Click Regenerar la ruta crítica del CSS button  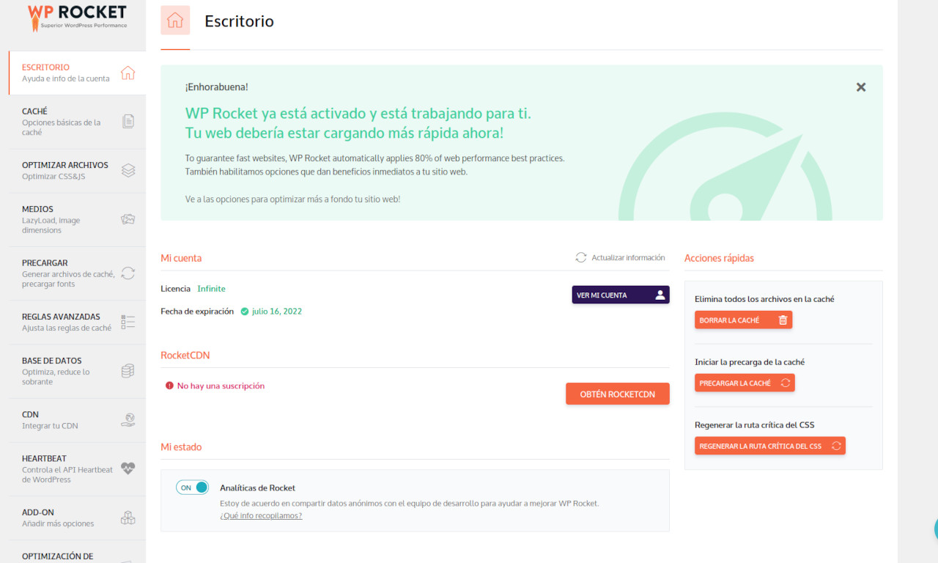(770, 446)
